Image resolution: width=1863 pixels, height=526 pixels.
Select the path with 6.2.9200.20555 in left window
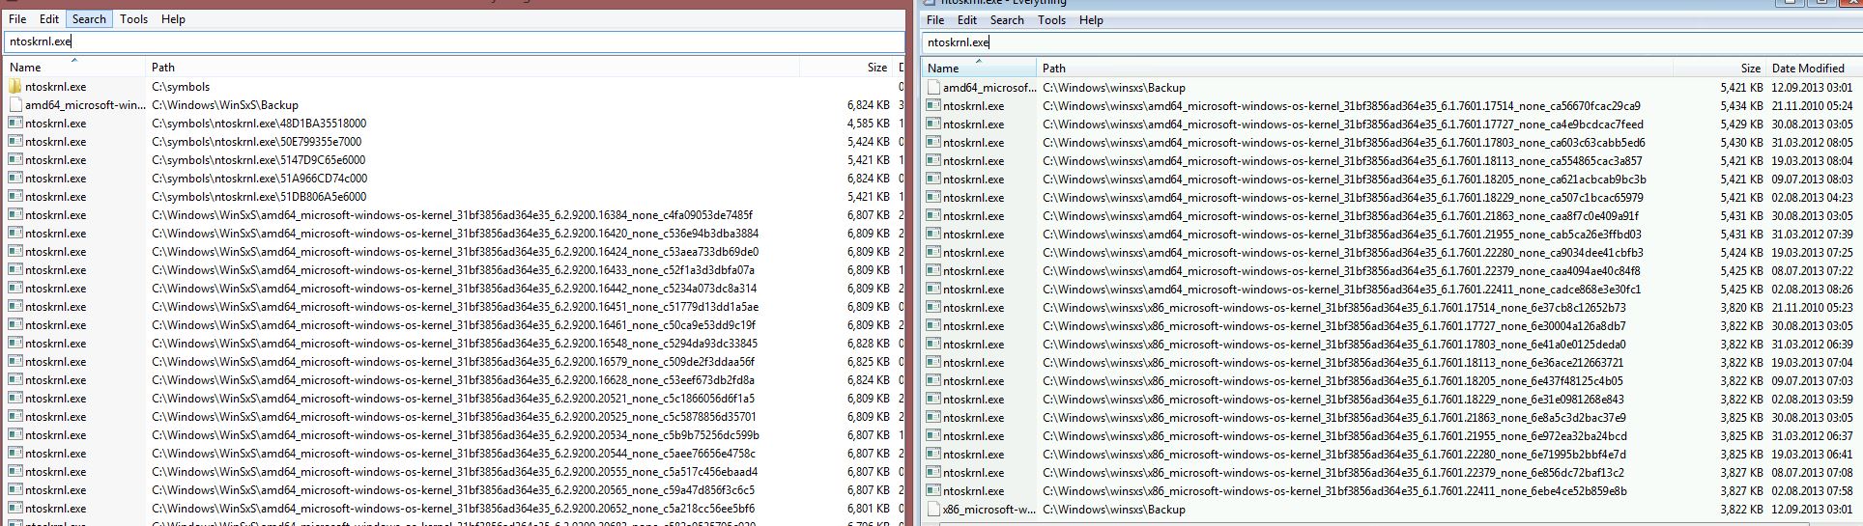[454, 472]
